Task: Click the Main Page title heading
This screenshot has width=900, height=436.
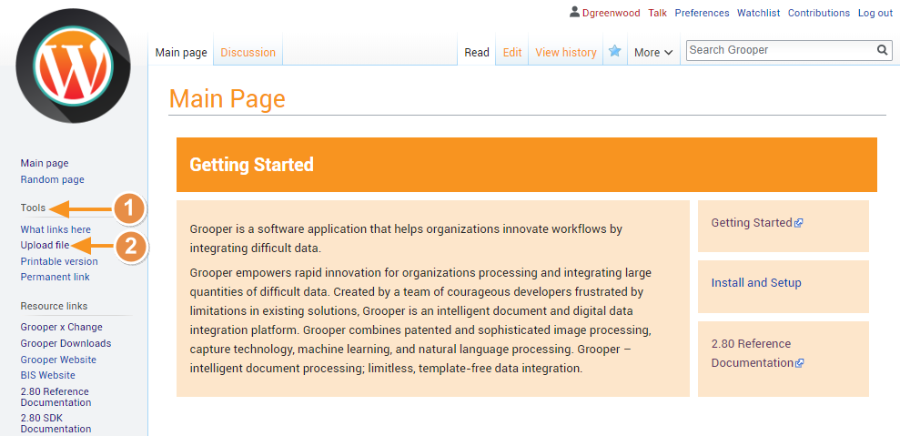Action: click(228, 99)
